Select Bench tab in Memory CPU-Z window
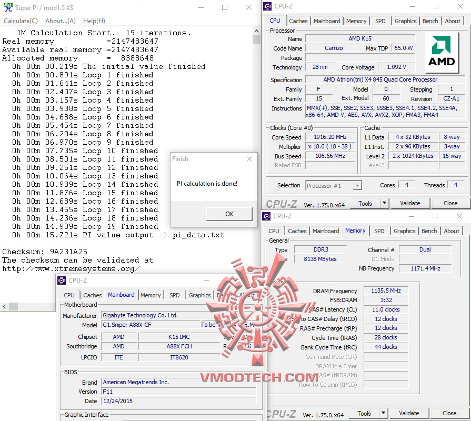Viewport: 471px width, 421px height. [429, 231]
